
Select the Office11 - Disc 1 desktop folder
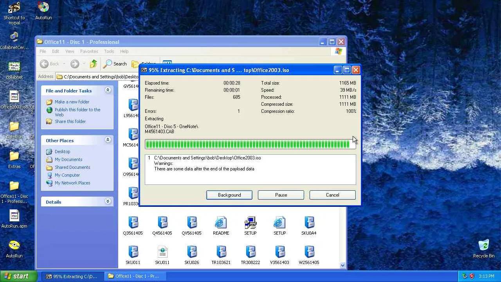(14, 192)
